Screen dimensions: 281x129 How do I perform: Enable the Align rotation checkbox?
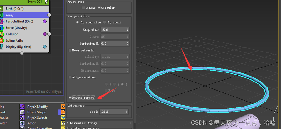click(70, 77)
